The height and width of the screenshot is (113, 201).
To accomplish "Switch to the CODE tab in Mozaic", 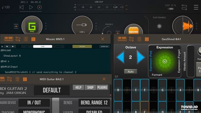I will click(x=43, y=46).
